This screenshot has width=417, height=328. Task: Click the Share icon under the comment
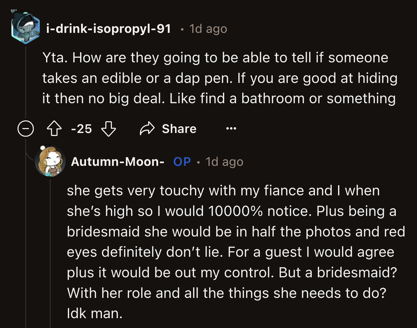[x=146, y=129]
